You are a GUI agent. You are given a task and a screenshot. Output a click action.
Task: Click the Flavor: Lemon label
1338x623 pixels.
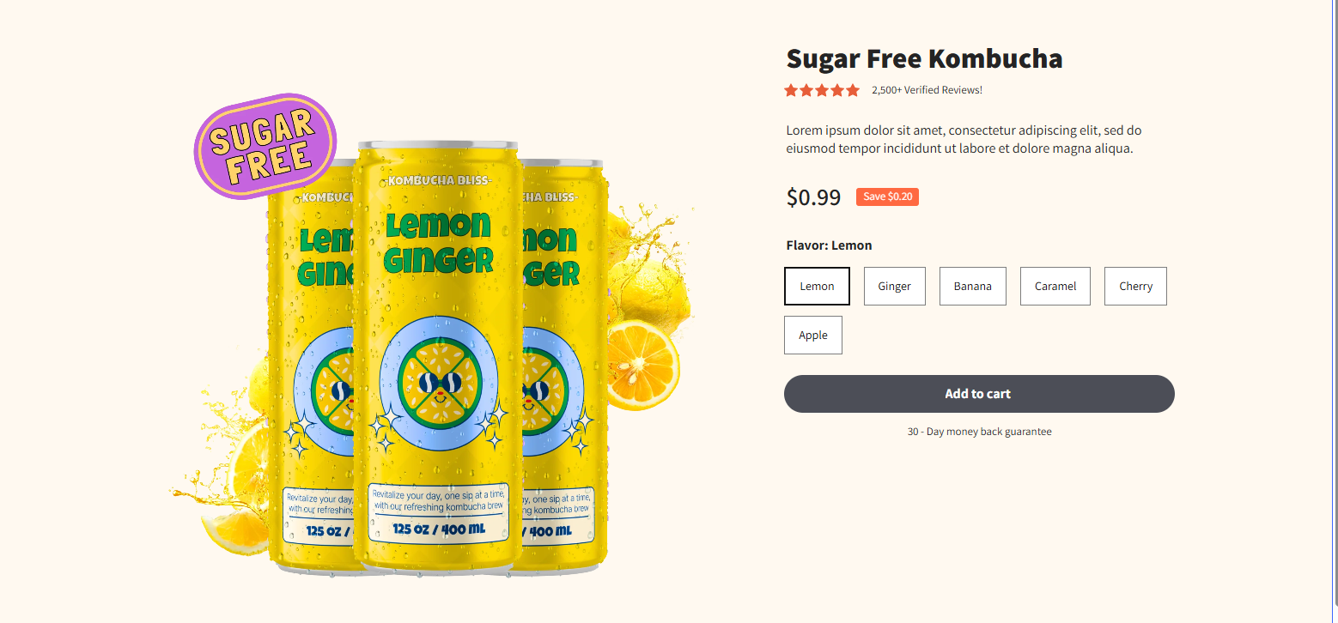829,245
